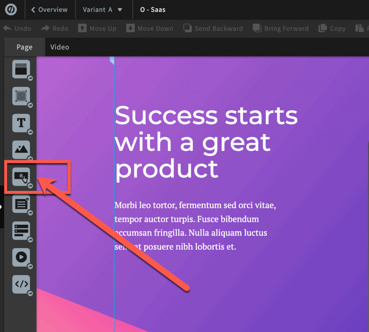This screenshot has height=332, width=369.
Task: Click Redo in the toolbar
Action: 55,28
